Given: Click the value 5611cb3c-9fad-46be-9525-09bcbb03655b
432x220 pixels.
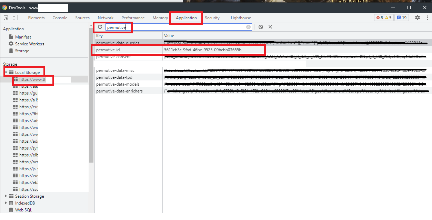Looking at the screenshot, I should [x=203, y=50].
